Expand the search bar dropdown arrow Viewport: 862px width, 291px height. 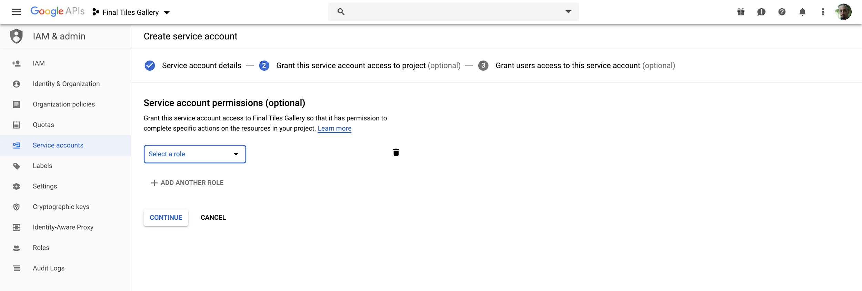[x=568, y=12]
